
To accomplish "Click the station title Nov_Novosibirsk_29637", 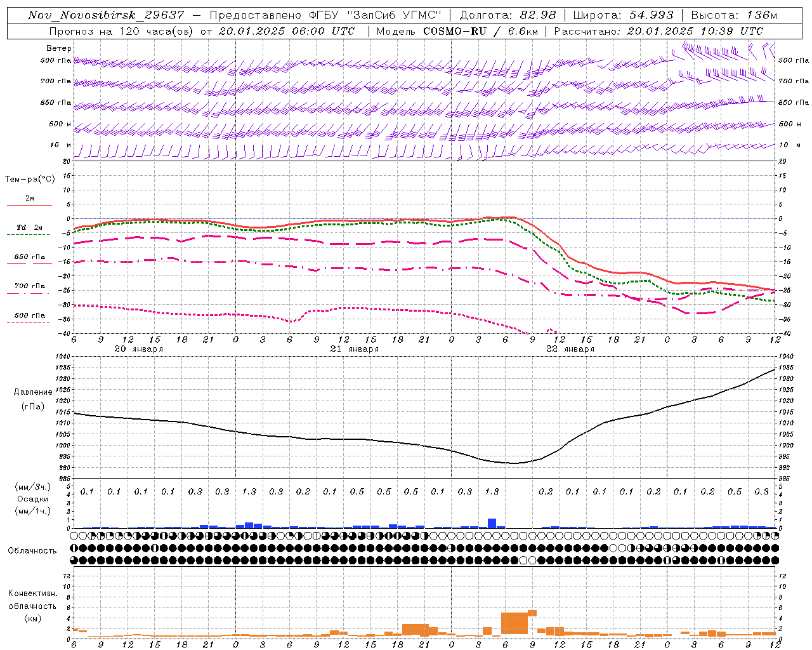I will 106,15.
